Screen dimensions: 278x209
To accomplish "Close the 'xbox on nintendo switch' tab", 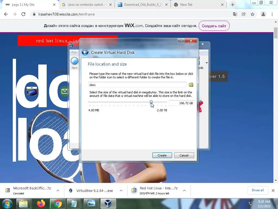I will coord(110,5).
